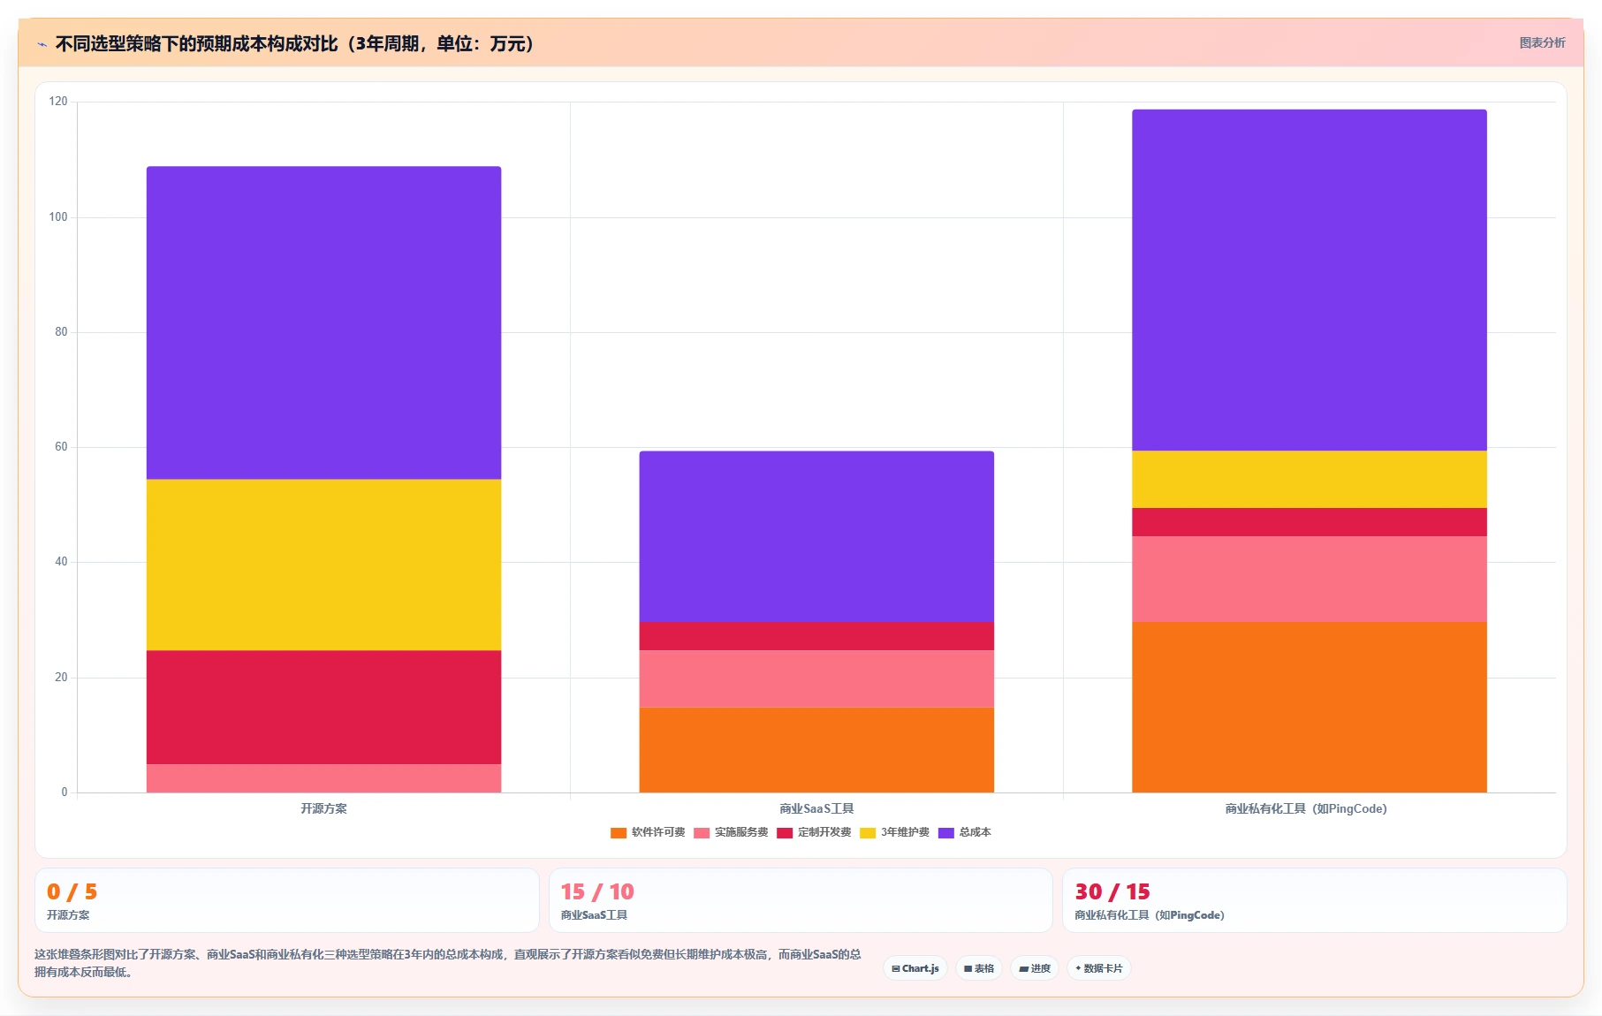Open the 0 / 5 开源方案 data card

coord(286,900)
